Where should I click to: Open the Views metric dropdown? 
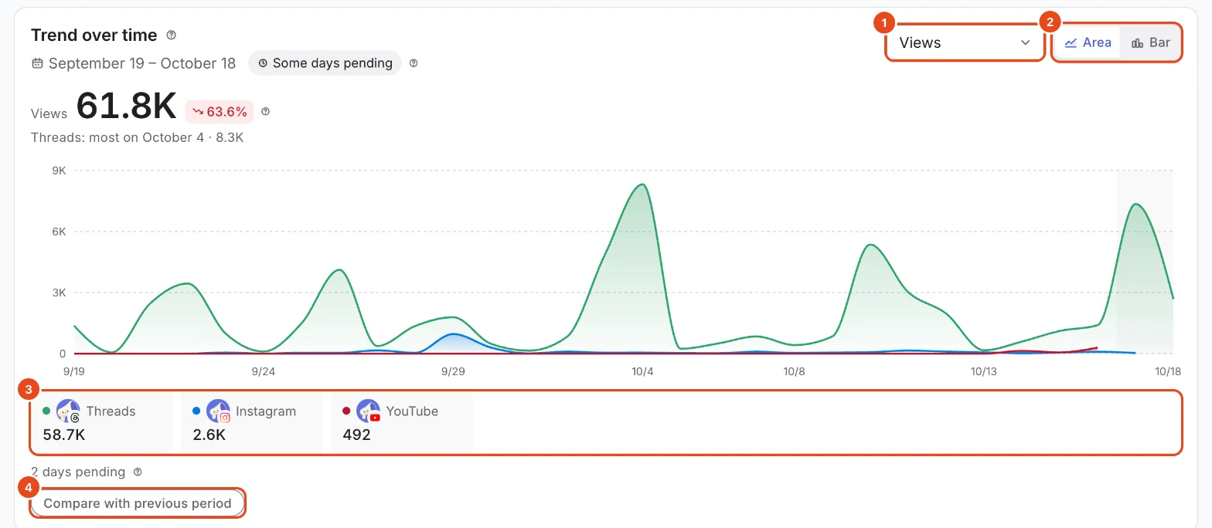click(965, 42)
